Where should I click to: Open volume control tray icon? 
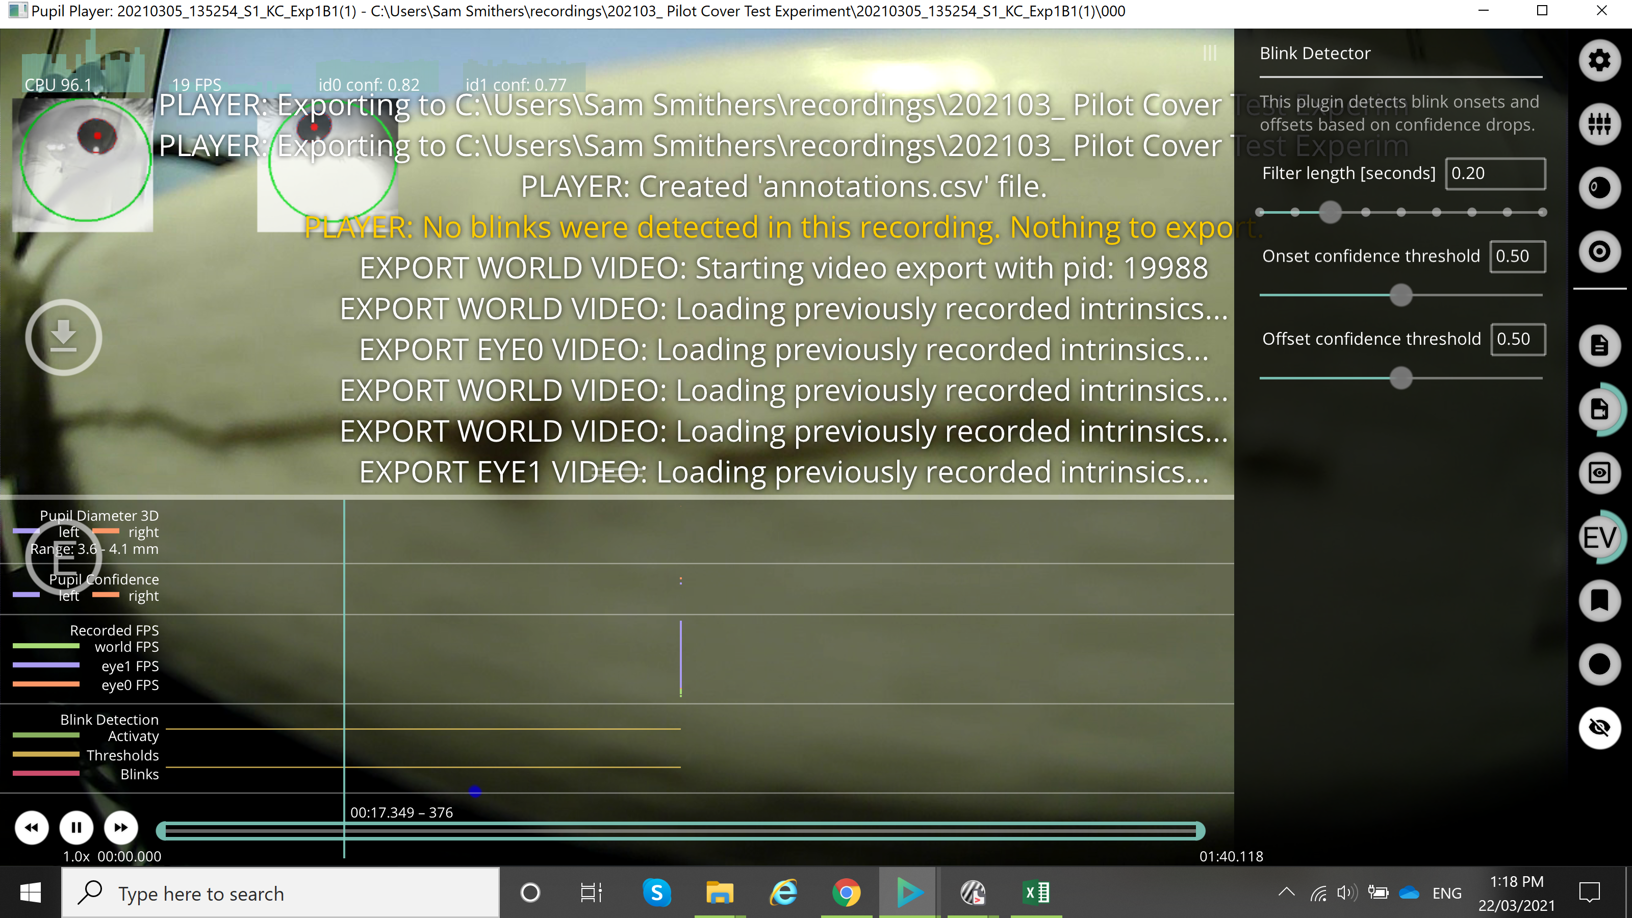pyautogui.click(x=1347, y=894)
